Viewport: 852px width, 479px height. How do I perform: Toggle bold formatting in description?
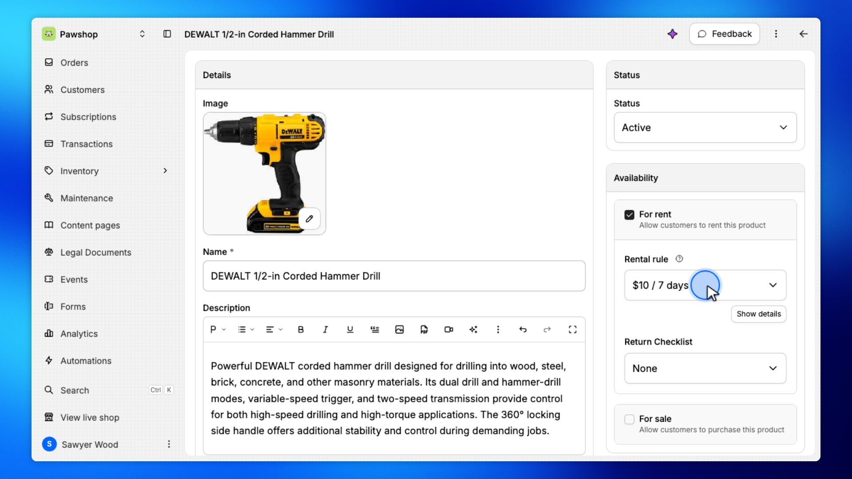(x=301, y=330)
